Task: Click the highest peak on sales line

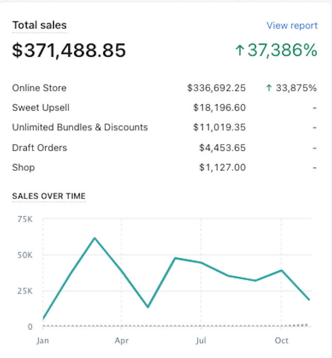Action: [94, 238]
